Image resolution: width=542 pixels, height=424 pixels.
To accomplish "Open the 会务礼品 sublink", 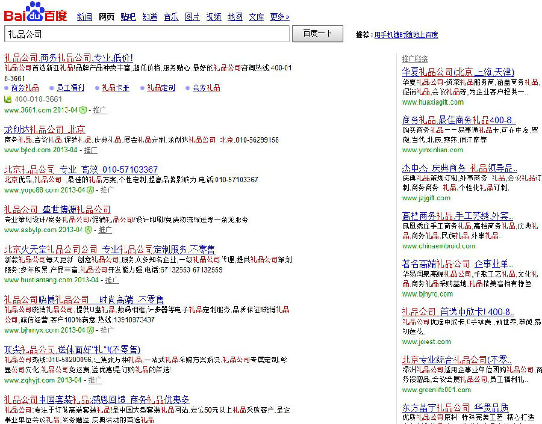I will coord(207,88).
